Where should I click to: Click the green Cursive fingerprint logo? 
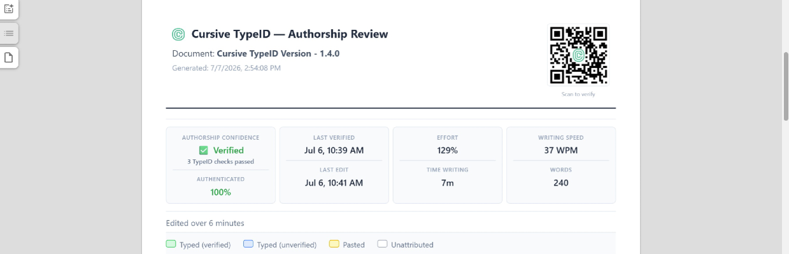178,34
